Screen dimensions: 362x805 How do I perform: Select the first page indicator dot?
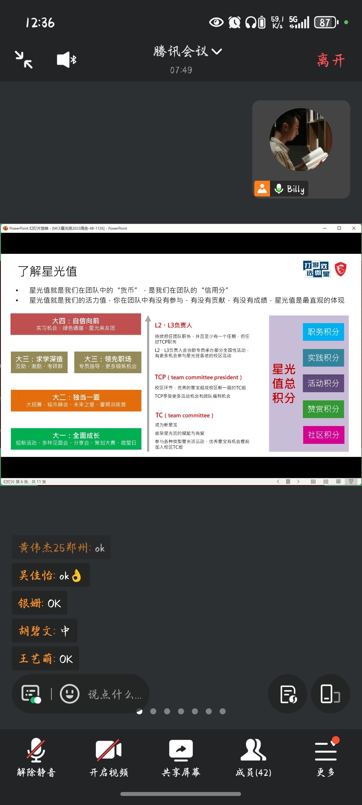click(x=139, y=712)
